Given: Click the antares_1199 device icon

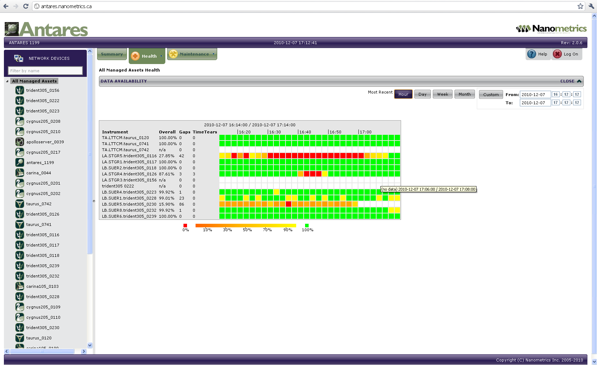Looking at the screenshot, I should [x=20, y=163].
